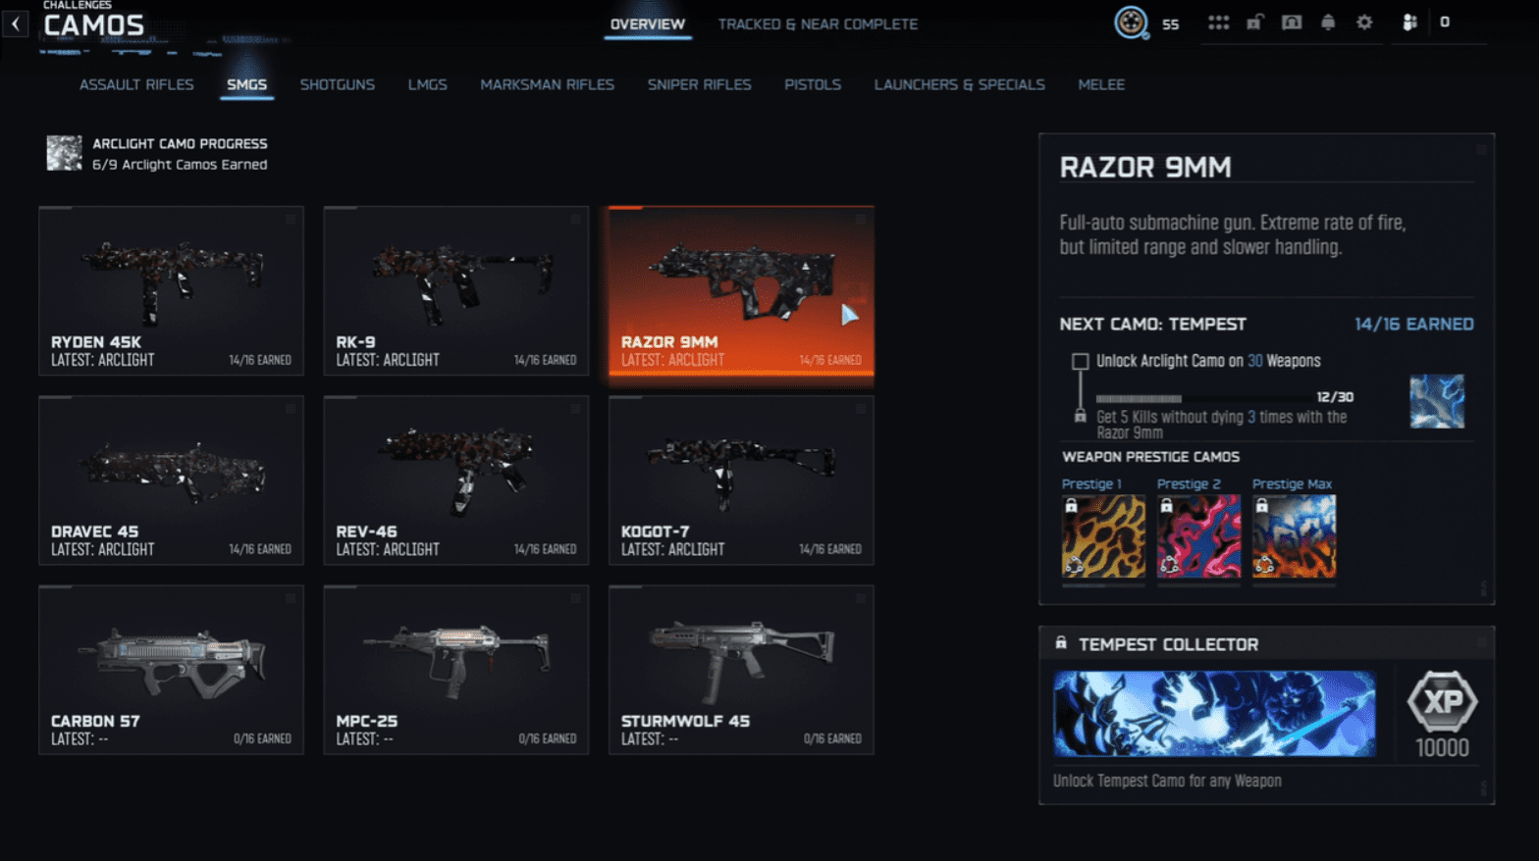Switch to Tracked & Near Complete tab
The height and width of the screenshot is (861, 1539).
(x=818, y=25)
